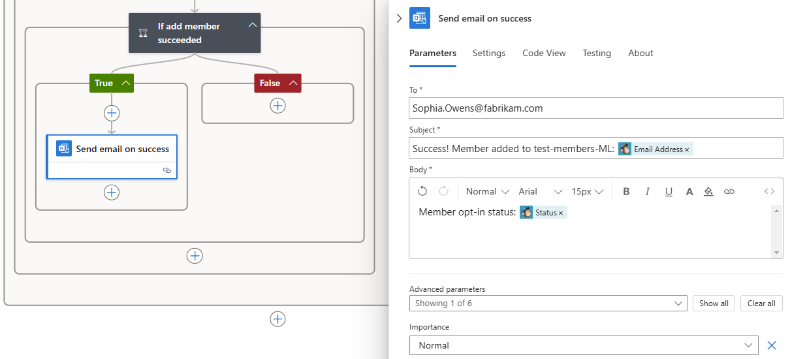The width and height of the screenshot is (790, 359).
Task: Insert link using the link icon
Action: 729,191
